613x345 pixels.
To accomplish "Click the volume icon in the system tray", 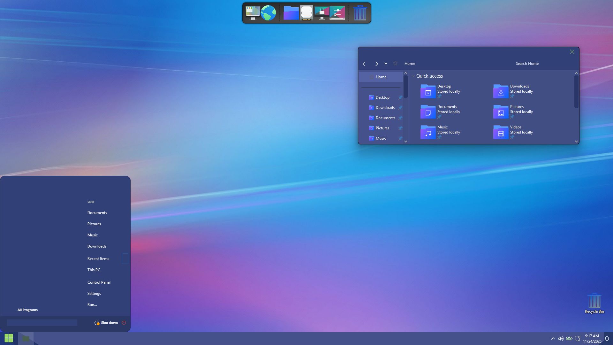I will [561, 339].
